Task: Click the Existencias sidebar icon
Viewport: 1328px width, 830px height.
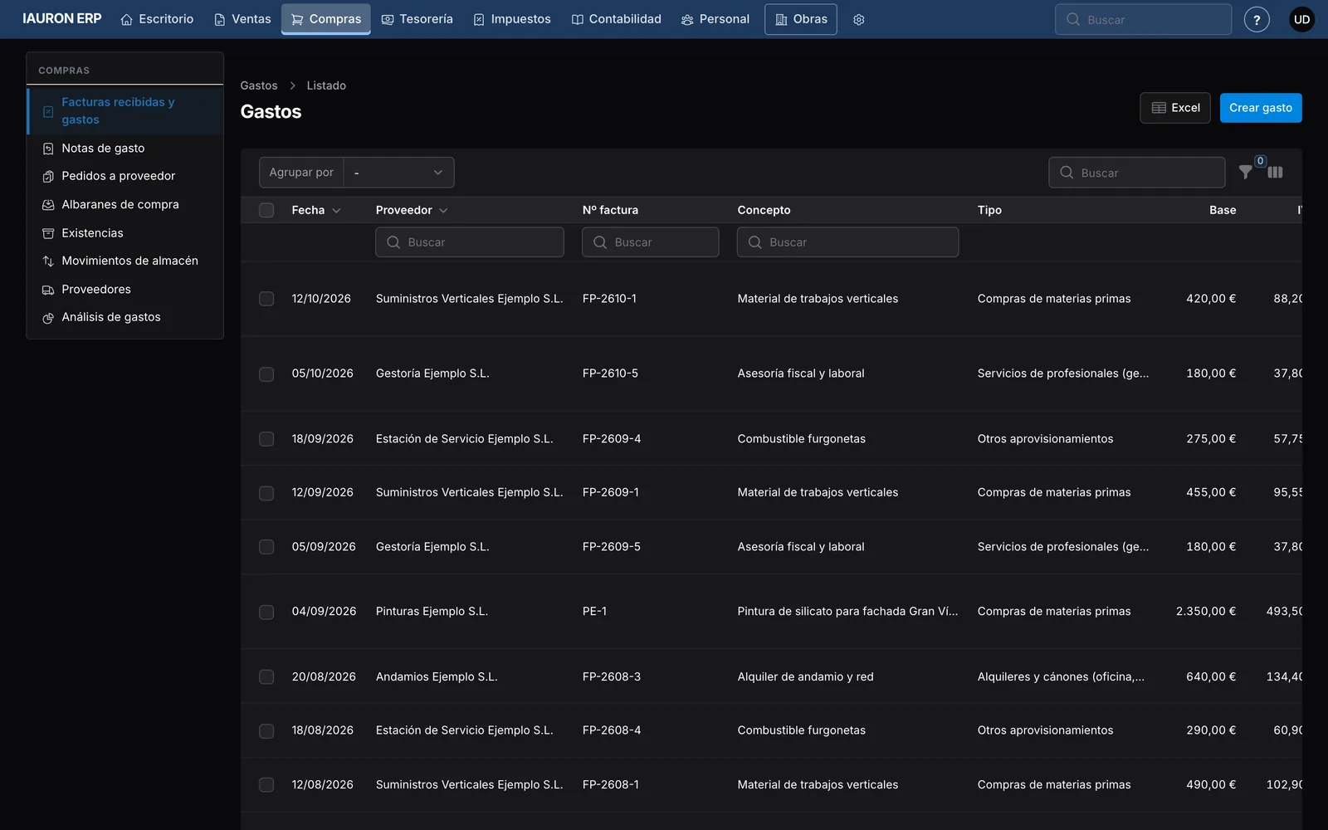Action: [x=48, y=233]
